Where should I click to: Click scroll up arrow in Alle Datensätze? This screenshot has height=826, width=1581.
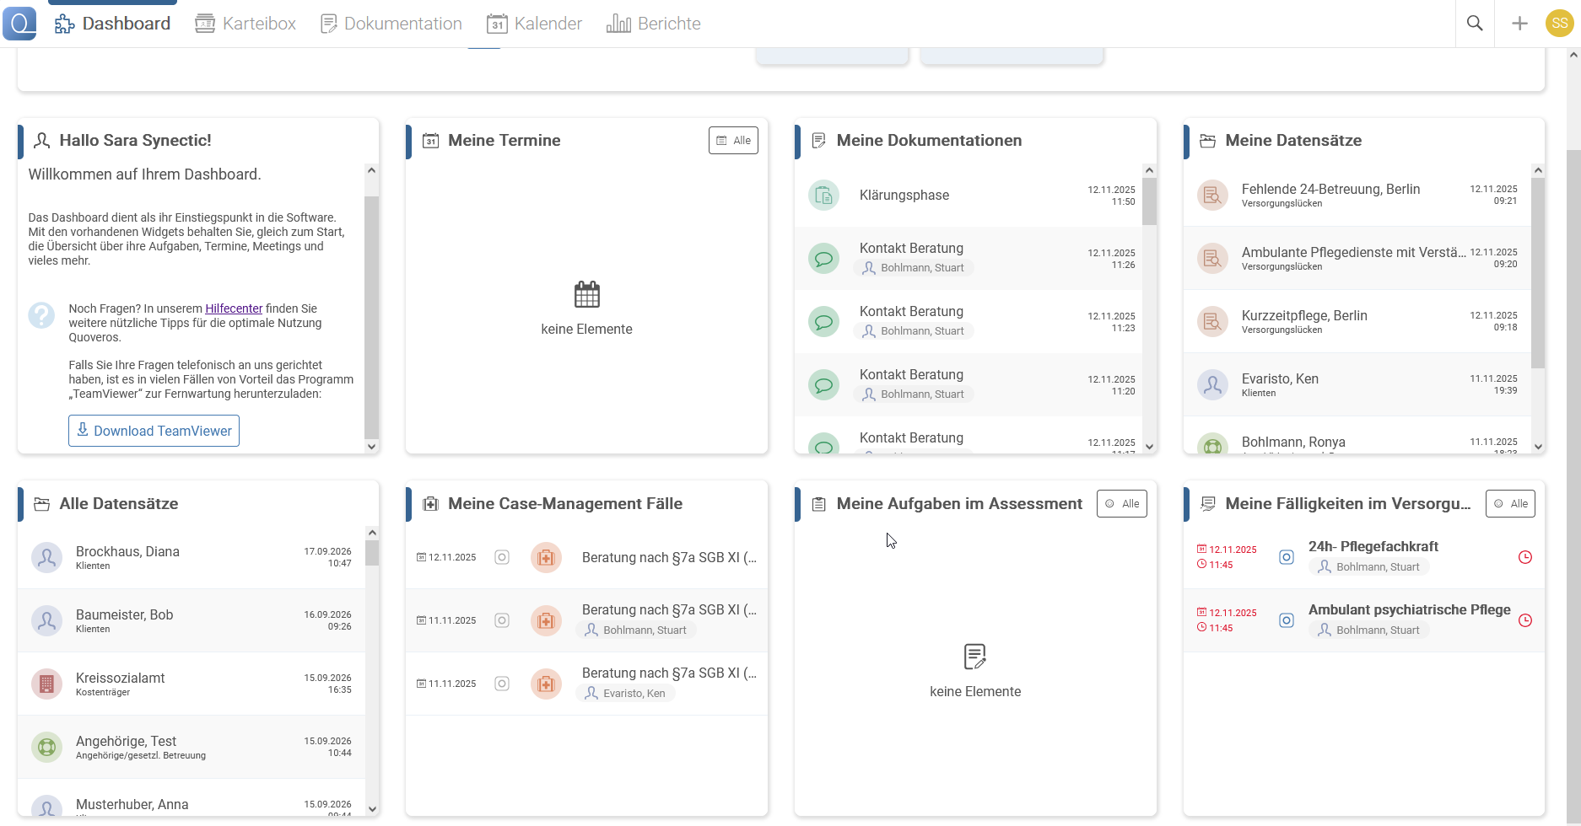[x=372, y=534]
